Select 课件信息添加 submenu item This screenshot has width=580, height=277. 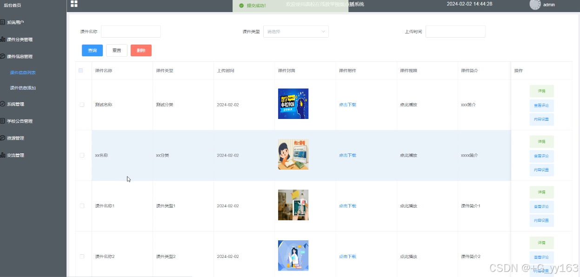23,88
